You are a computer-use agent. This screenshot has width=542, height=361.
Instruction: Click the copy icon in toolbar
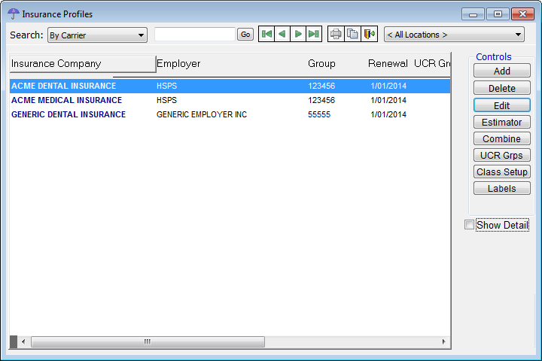click(x=352, y=35)
